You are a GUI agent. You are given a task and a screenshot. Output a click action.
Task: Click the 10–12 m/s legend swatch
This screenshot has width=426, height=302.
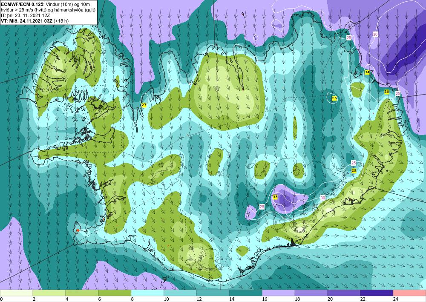pos(180,293)
